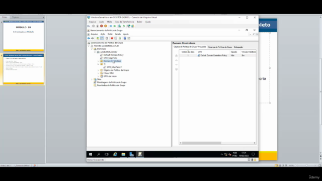
Task: Click the Task View icon on VM taskbar
Action: tap(107, 154)
